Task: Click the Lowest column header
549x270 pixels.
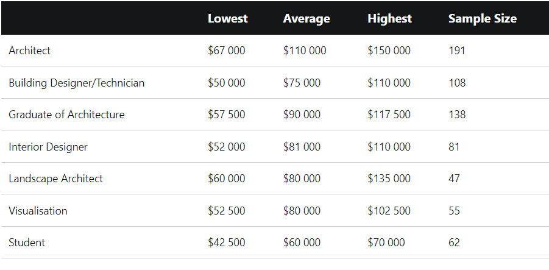Action: click(x=228, y=18)
